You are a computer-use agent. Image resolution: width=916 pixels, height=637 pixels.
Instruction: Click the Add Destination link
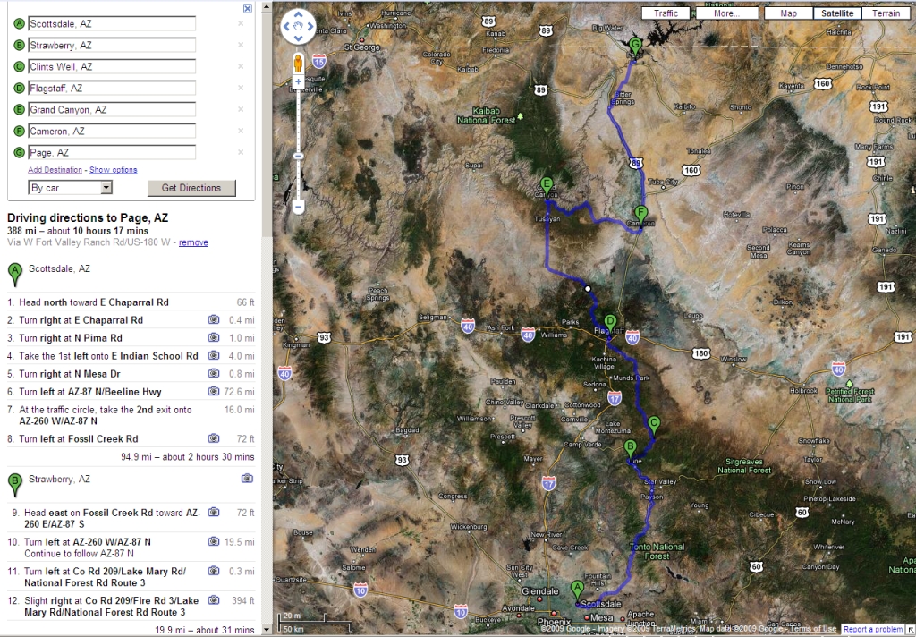click(x=55, y=170)
